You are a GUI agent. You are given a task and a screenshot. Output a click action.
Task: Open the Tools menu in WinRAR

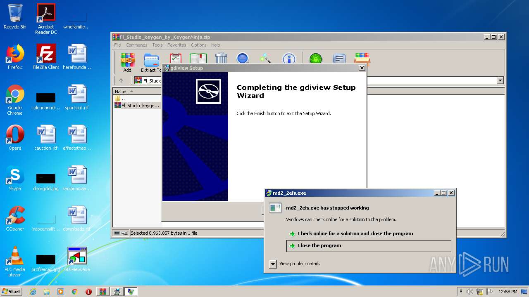[157, 45]
